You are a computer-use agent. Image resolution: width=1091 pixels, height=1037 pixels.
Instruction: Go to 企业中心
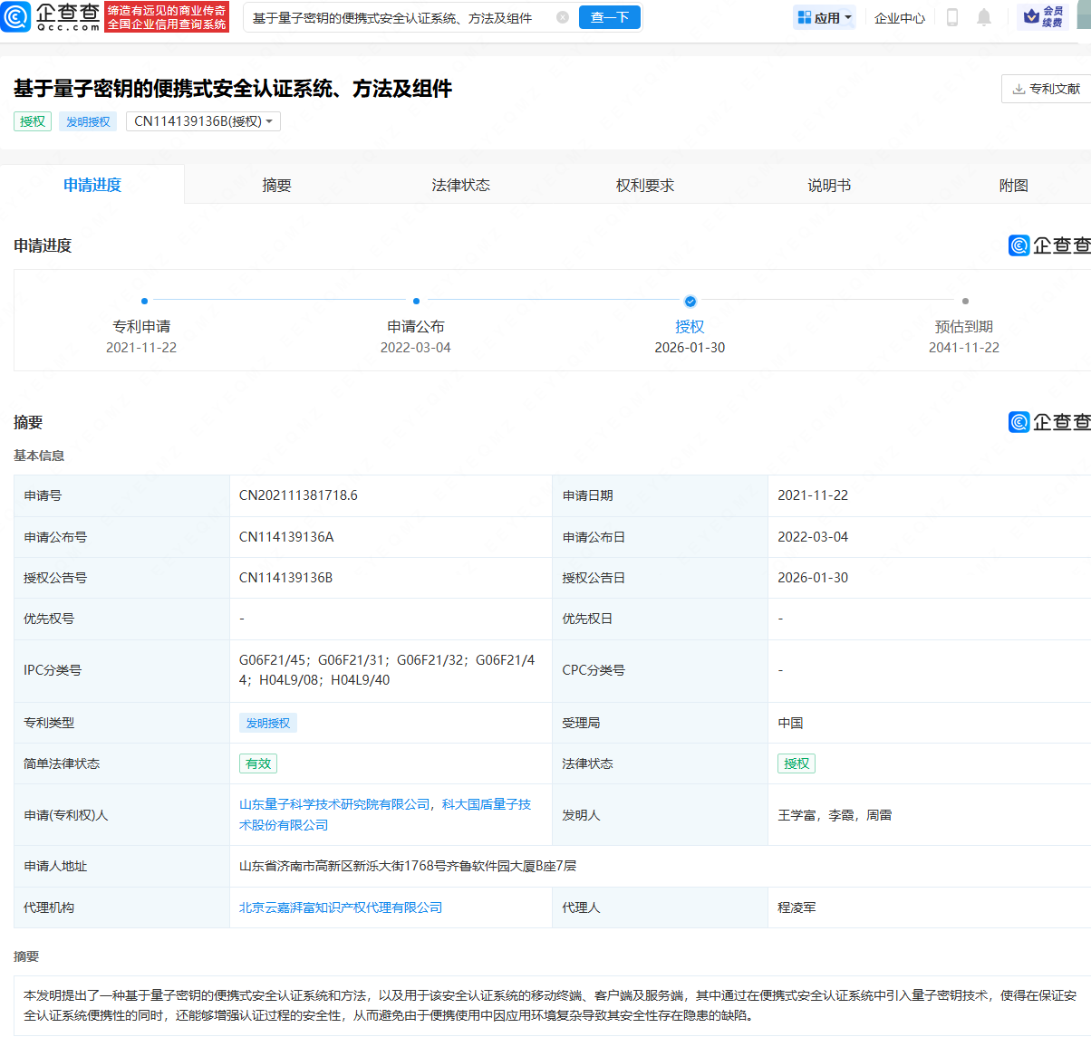[900, 17]
